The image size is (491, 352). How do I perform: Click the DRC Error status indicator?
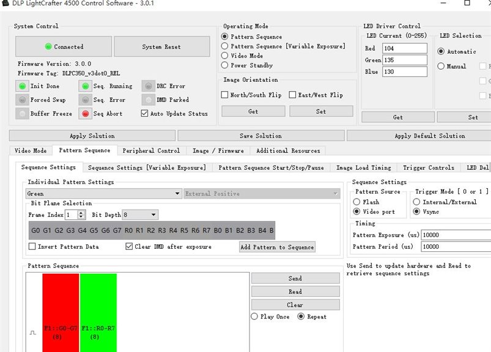[x=149, y=86]
